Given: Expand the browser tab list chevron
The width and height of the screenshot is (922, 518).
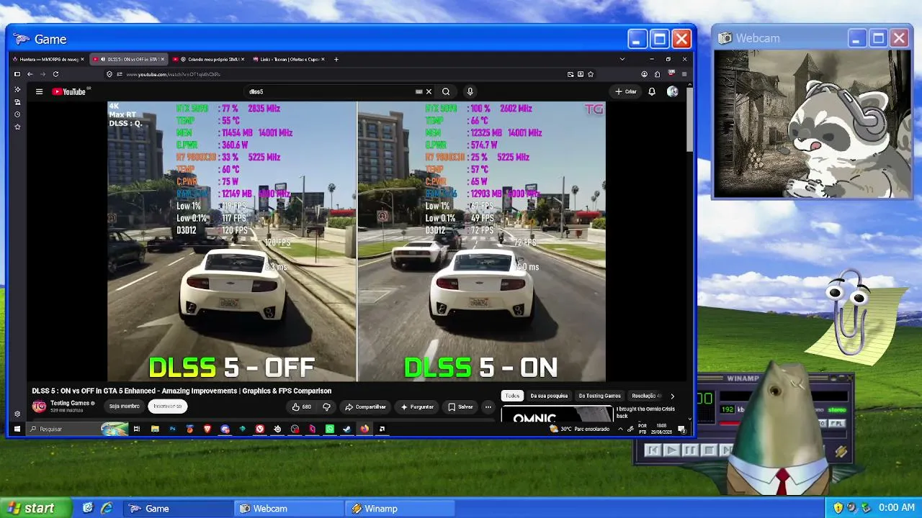Looking at the screenshot, I should point(622,59).
